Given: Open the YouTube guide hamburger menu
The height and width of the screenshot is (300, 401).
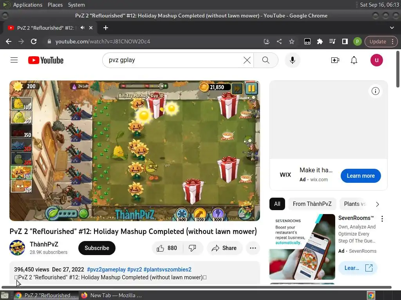Looking at the screenshot, I should tap(14, 60).
